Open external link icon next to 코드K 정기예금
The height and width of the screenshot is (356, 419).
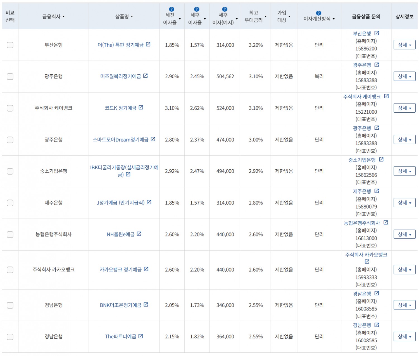(141, 108)
